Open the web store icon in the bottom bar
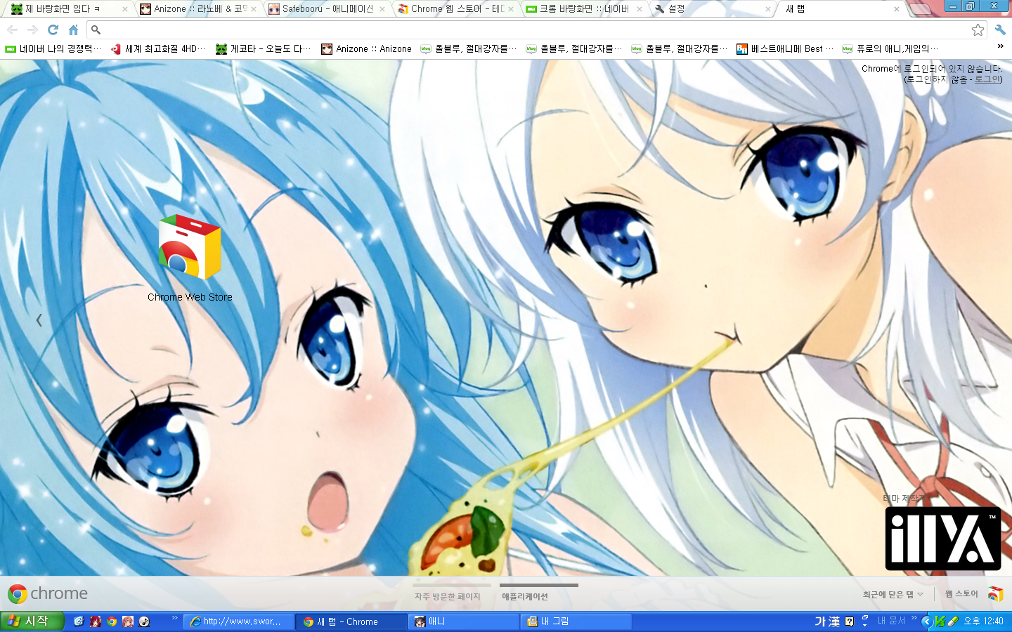This screenshot has height=632, width=1012. [994, 594]
